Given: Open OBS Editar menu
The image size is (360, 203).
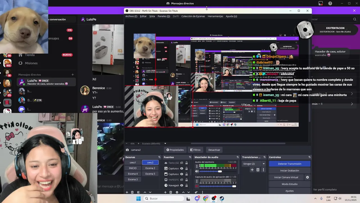Looking at the screenshot, I should pyautogui.click(x=143, y=16).
